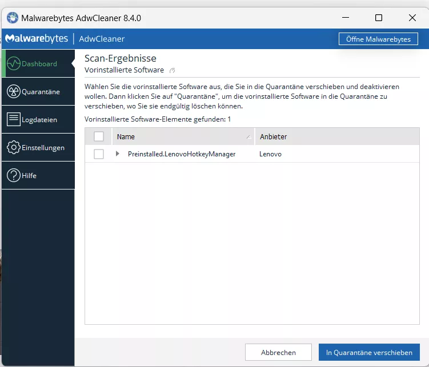Sort the list by the Name column
Image resolution: width=429 pixels, height=367 pixels.
[177, 137]
